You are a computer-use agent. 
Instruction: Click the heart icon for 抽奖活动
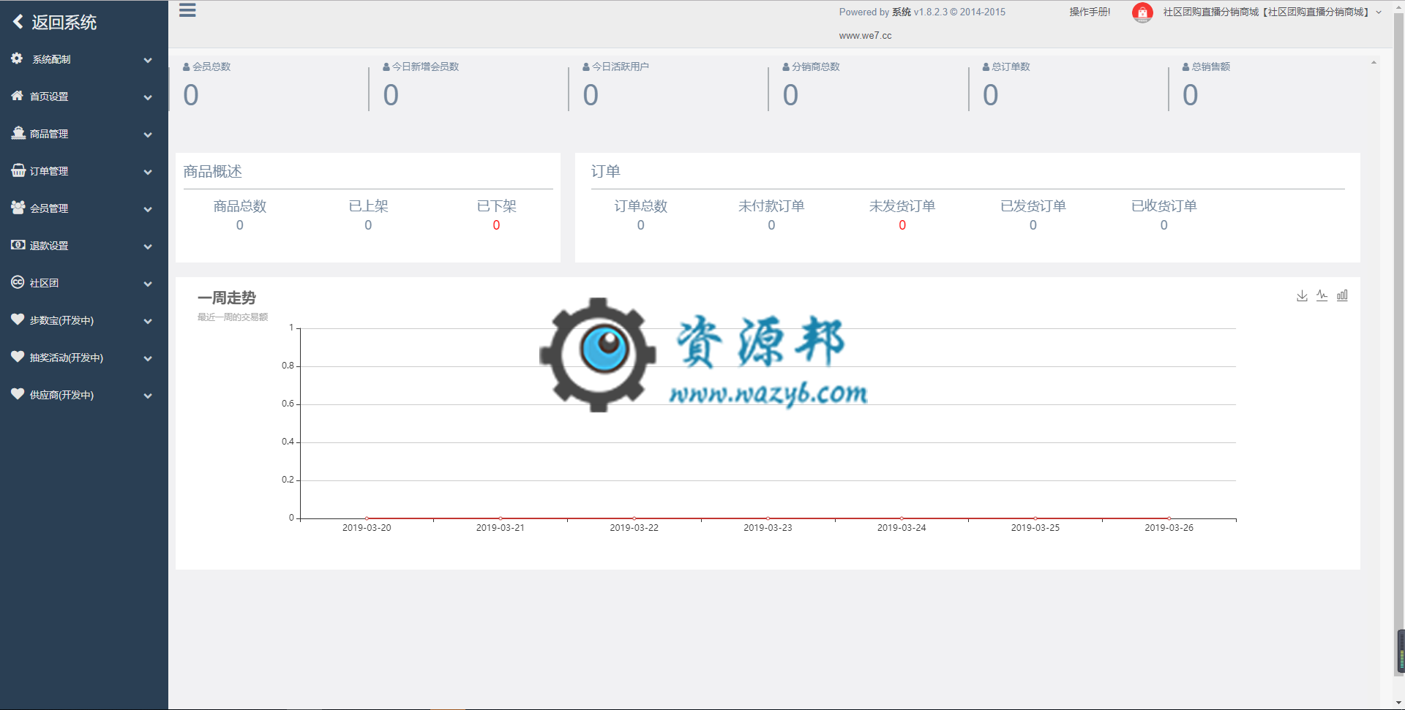(18, 357)
